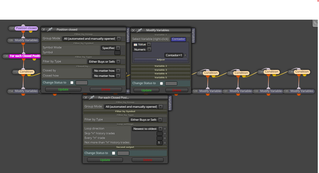Screen dimensions: 319x173
Task: Close the Modify Variables dialog
Action: (134, 31)
